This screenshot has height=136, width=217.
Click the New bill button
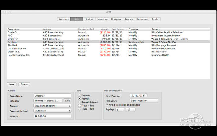pos(12,84)
